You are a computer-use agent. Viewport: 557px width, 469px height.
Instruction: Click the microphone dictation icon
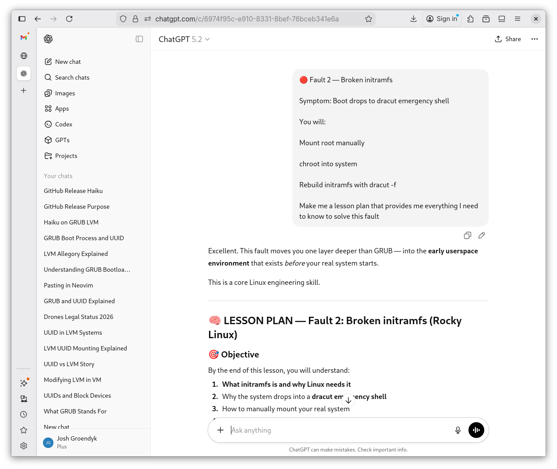458,430
